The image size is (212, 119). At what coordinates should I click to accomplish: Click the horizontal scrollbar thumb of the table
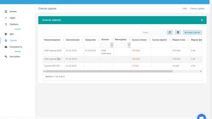pos(109,71)
